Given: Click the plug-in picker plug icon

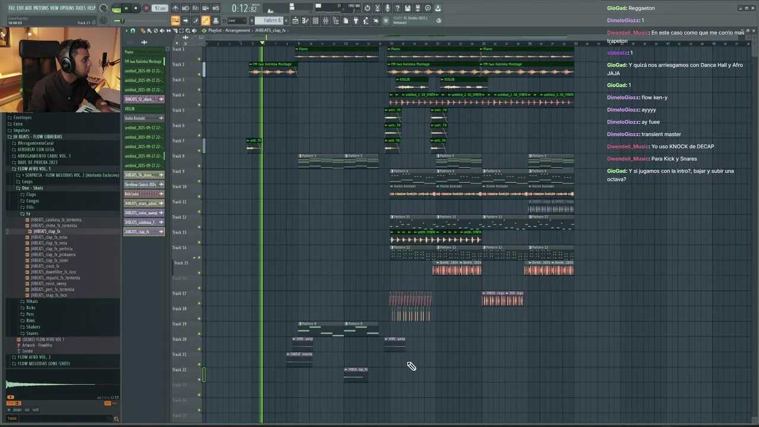Looking at the screenshot, I should coord(356,21).
